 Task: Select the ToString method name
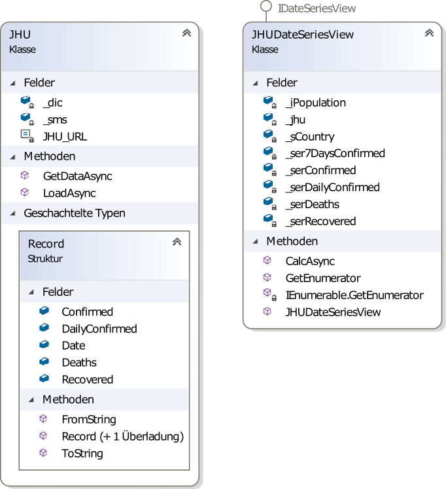[82, 454]
